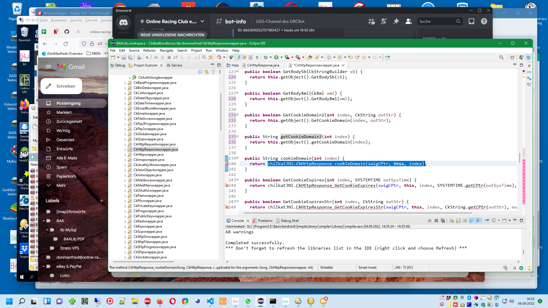The image size is (548, 308).
Task: Toggle Show Whitespace Characters pilcrow icon
Action: click(x=257, y=57)
